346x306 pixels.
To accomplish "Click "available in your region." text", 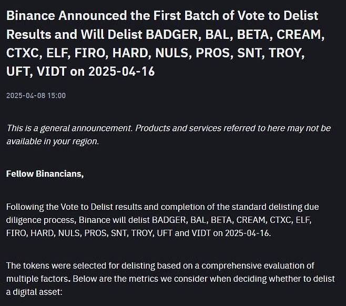I will (x=53, y=141).
